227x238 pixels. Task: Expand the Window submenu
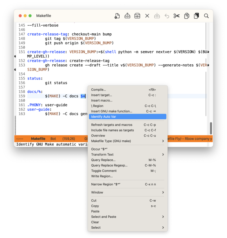(x=127, y=192)
